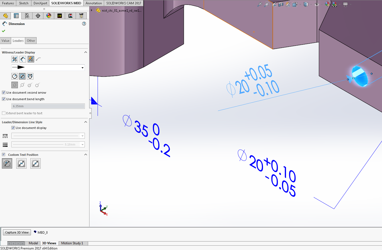Select the diameter leader display style icon

pos(22,76)
